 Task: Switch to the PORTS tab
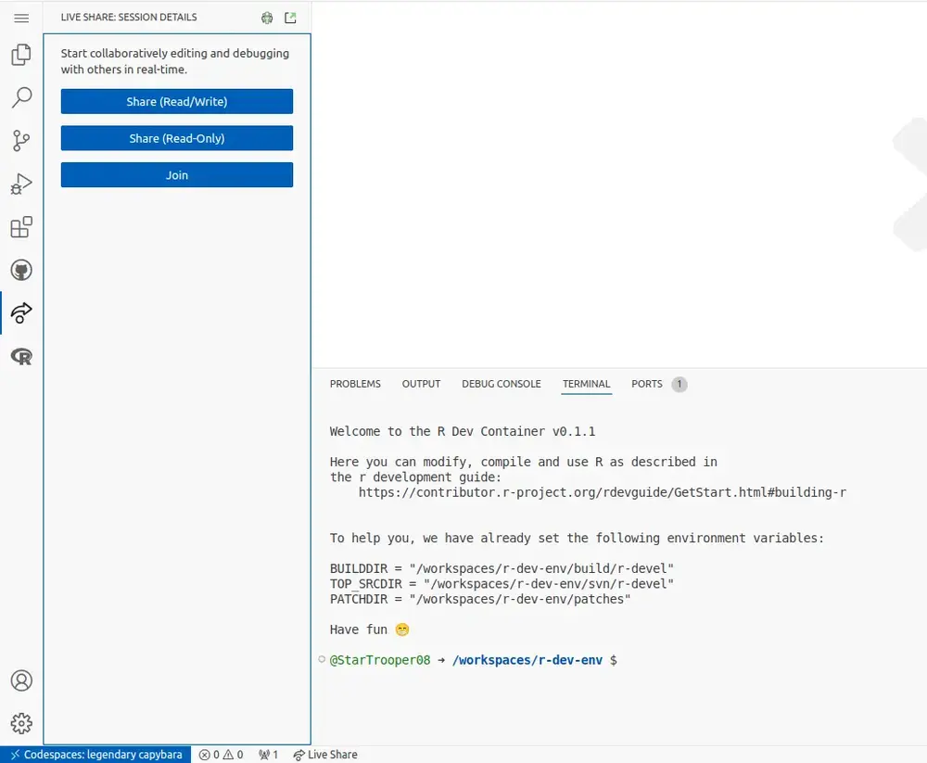(x=647, y=384)
